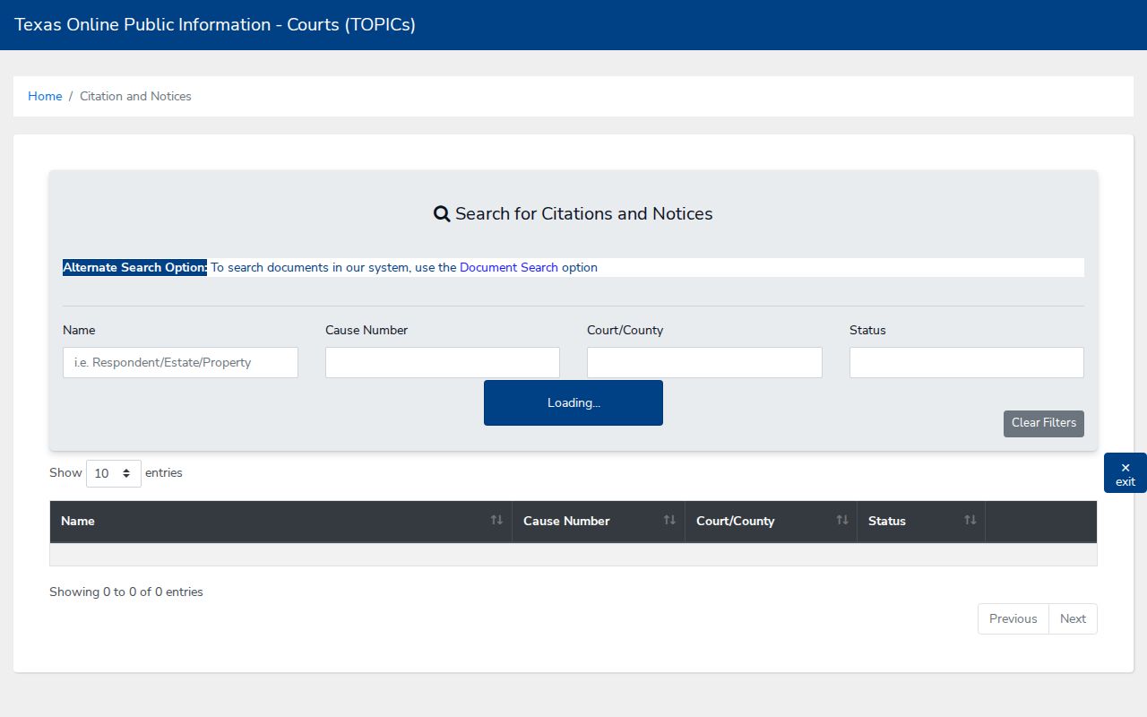Viewport: 1147px width, 717px height.
Task: Click the Name column header text
Action: pyautogui.click(x=78, y=521)
